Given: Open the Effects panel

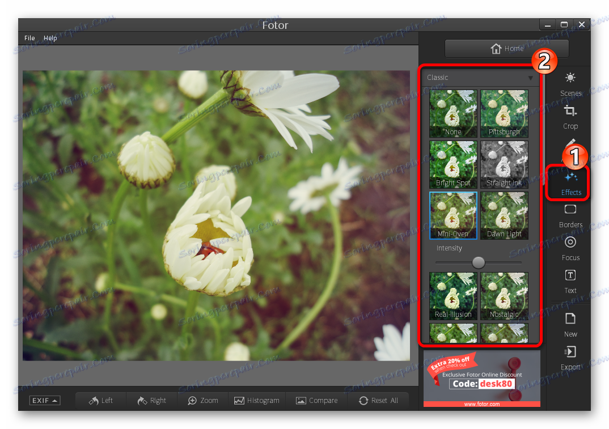Looking at the screenshot, I should pyautogui.click(x=570, y=183).
